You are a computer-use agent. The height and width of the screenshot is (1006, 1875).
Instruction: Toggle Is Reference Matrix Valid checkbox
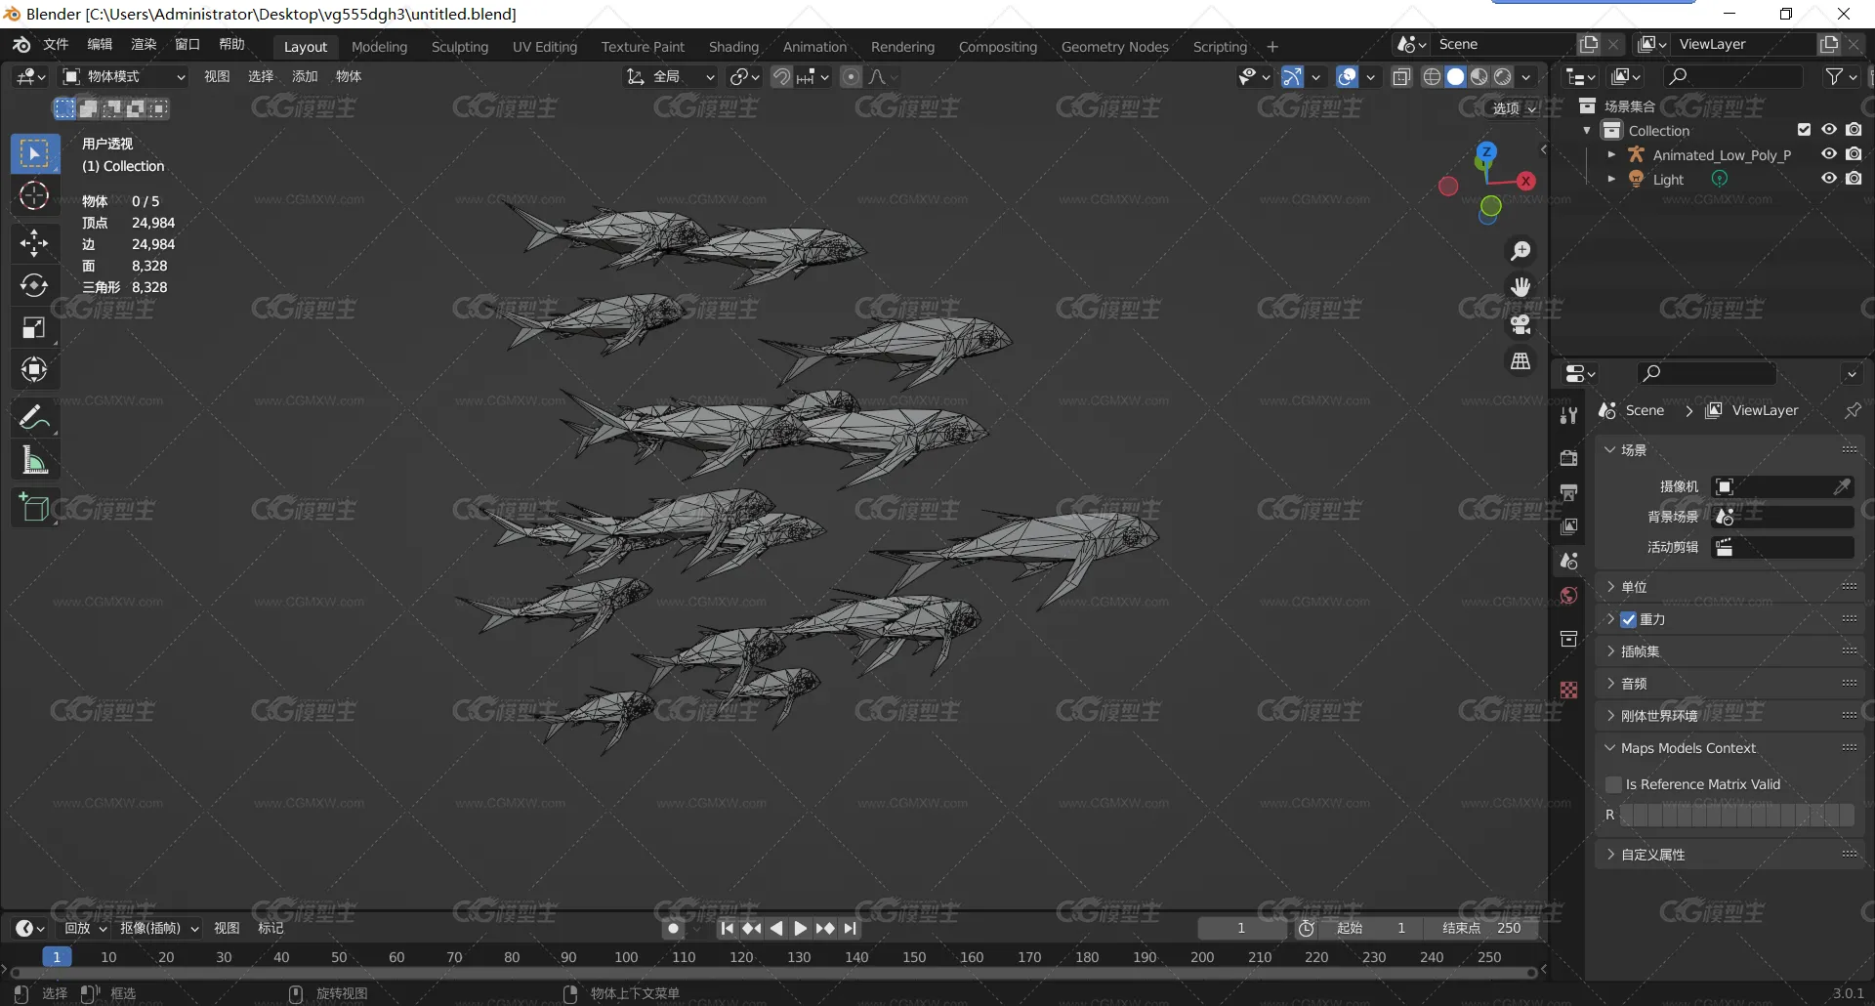pos(1613,784)
